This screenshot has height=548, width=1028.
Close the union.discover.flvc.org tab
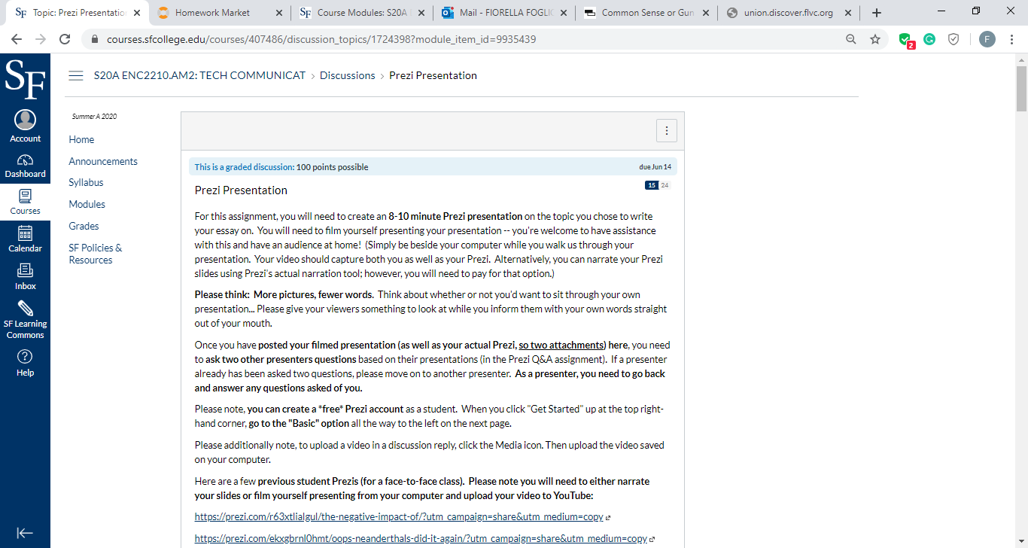pos(848,13)
